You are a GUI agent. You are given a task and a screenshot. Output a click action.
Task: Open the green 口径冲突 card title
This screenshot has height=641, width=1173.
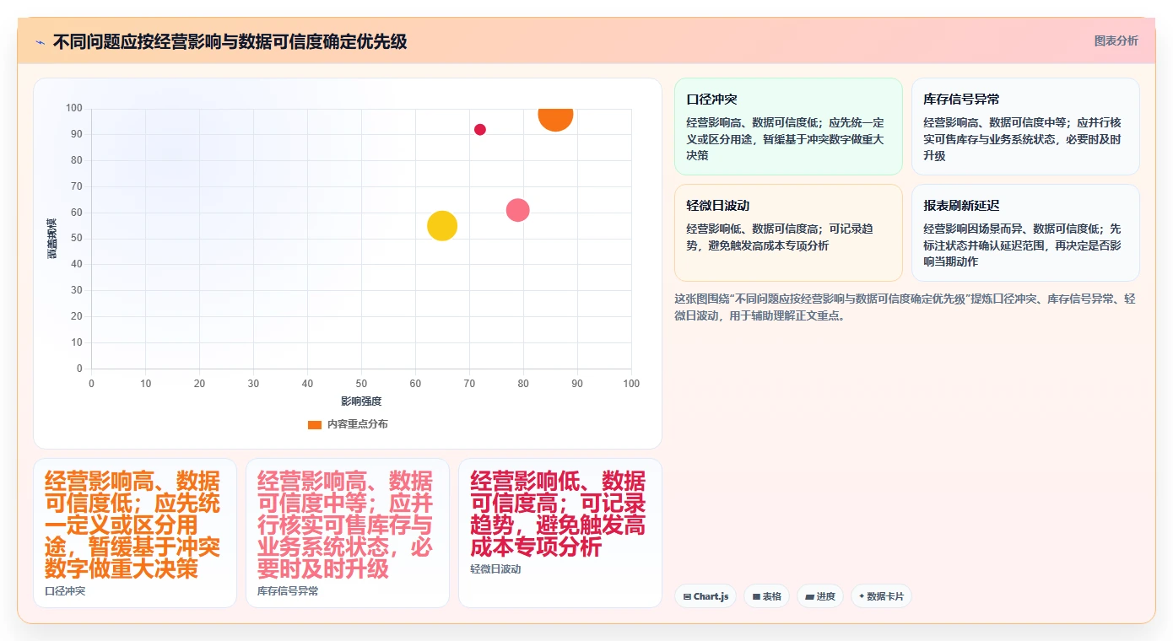[712, 100]
